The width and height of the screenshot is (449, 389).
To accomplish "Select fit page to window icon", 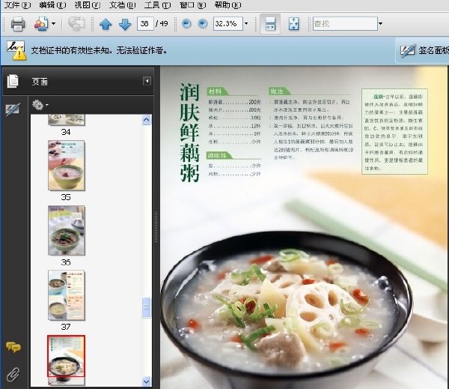I will [x=294, y=24].
